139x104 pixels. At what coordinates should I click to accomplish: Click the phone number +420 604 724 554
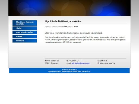click(x=76, y=61)
